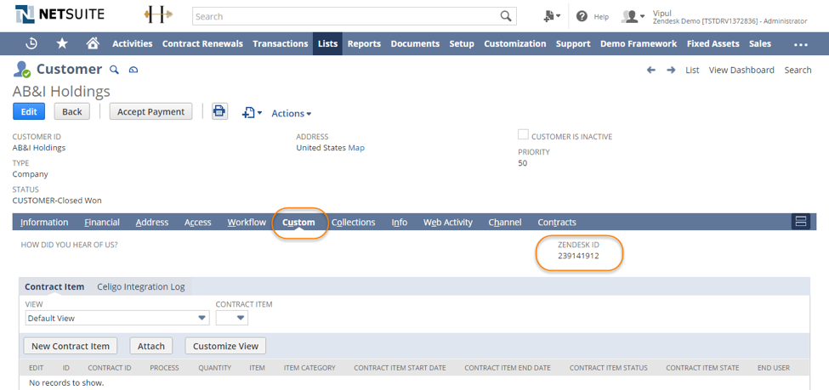The width and height of the screenshot is (829, 390).
Task: Switch to the Address subtab
Action: point(152,222)
